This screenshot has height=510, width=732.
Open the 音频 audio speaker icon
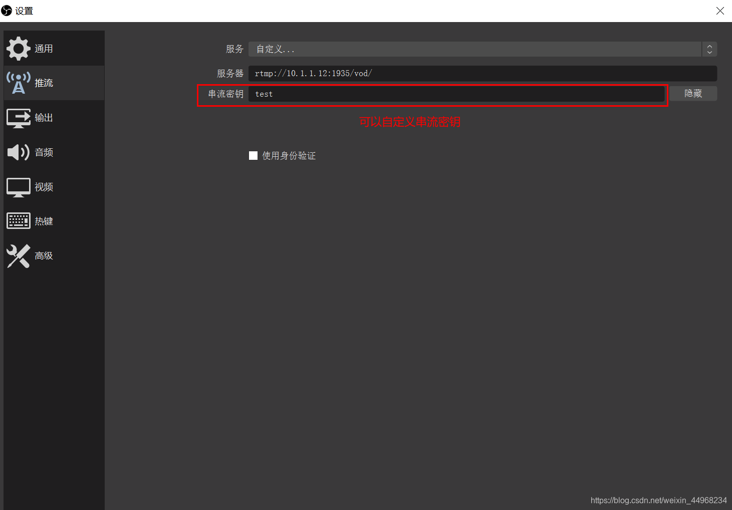click(x=19, y=152)
